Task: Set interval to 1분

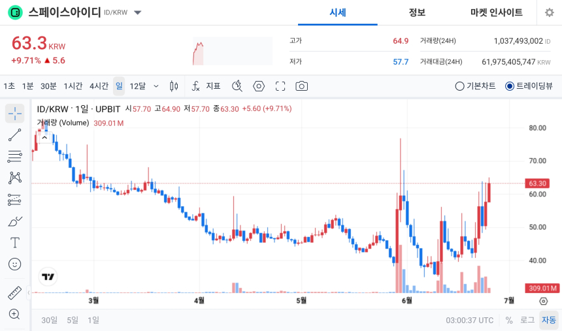Action: point(27,86)
